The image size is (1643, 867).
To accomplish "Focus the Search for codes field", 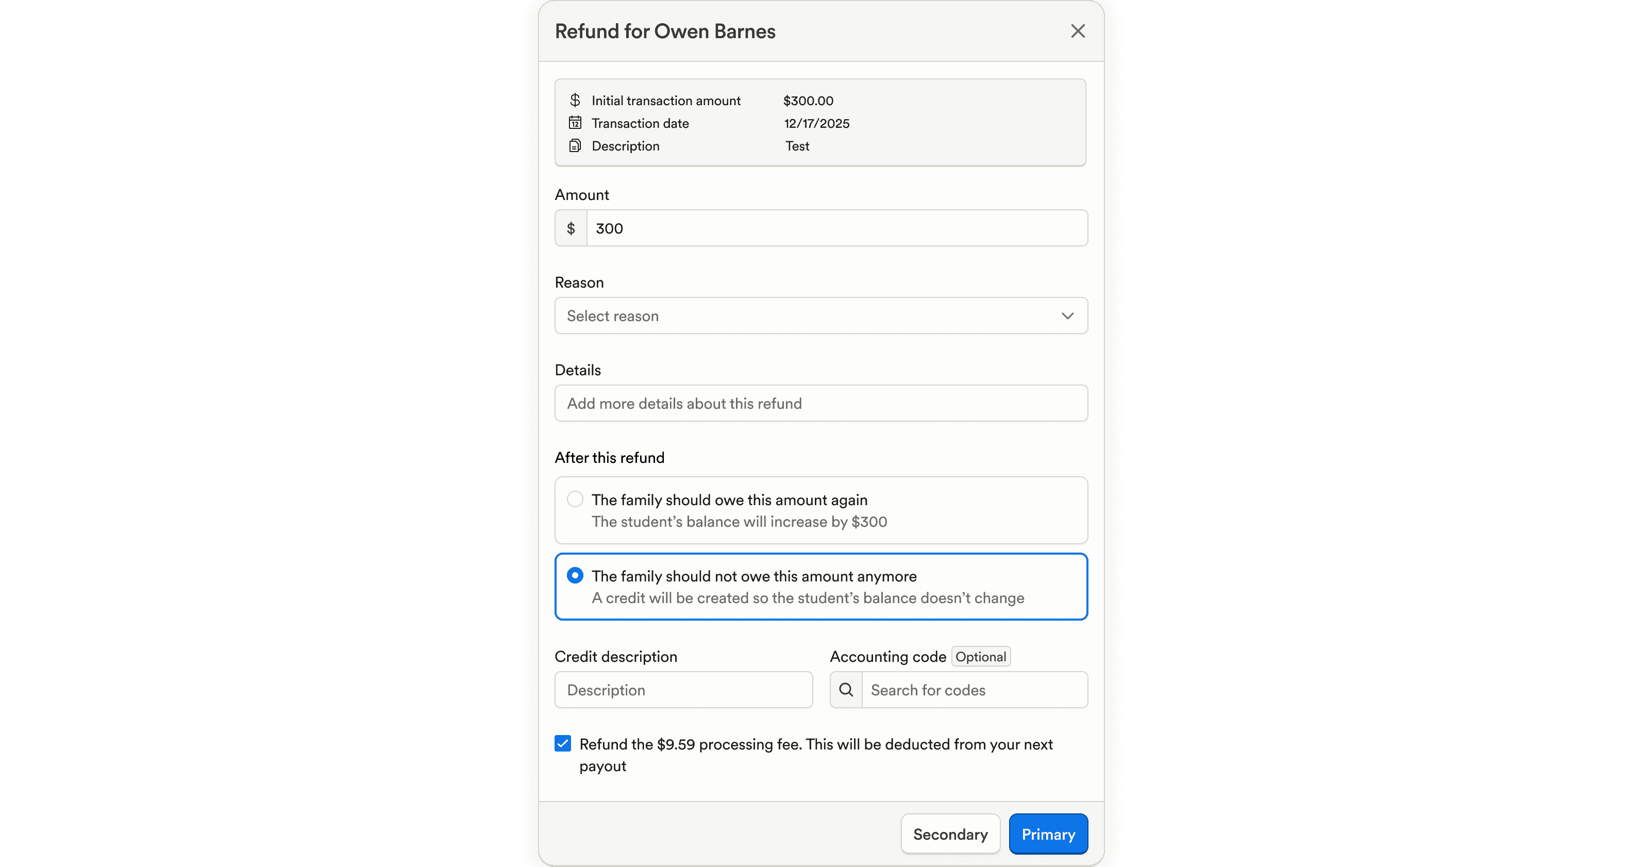I will [x=974, y=690].
